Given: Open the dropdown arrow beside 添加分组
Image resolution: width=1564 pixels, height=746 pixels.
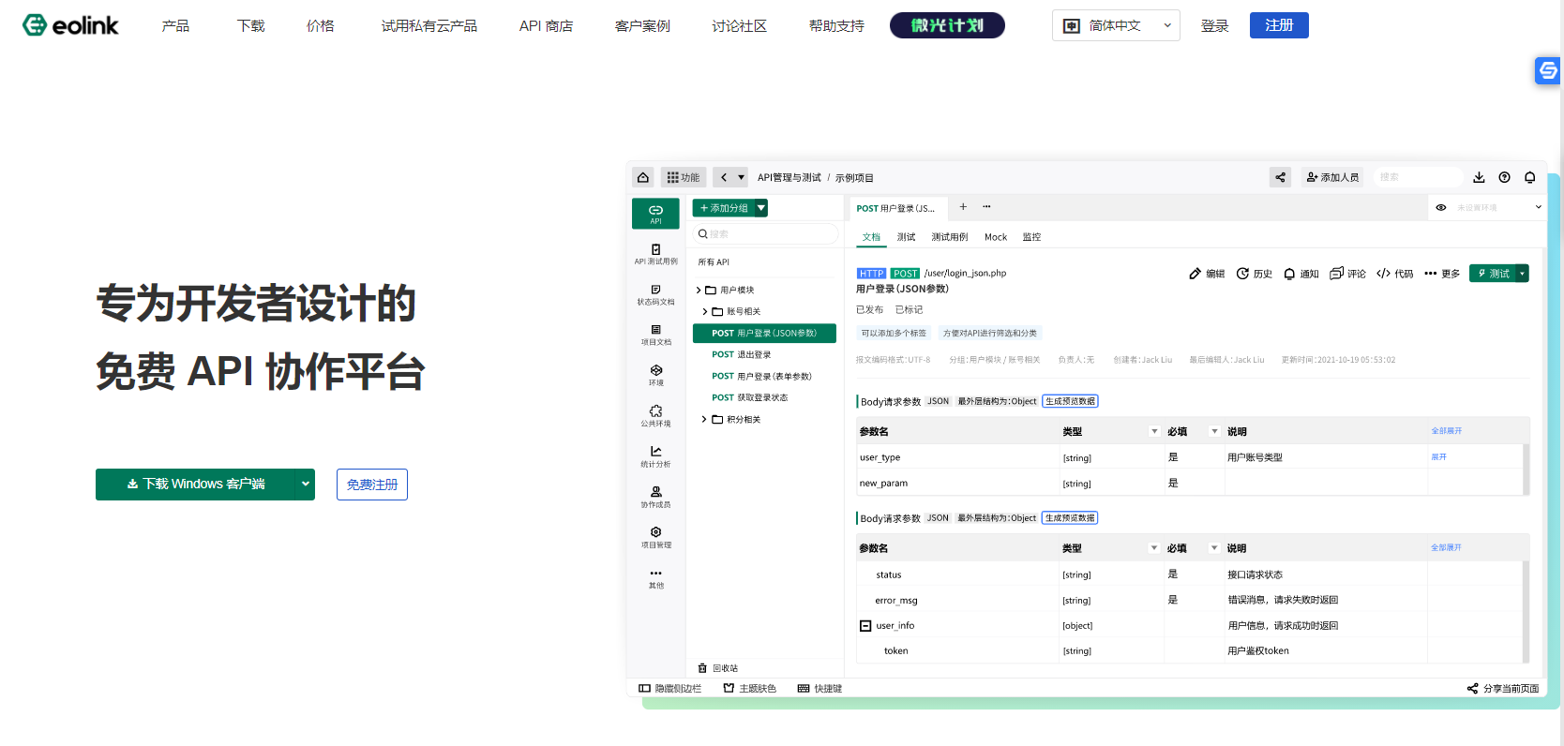Looking at the screenshot, I should point(761,208).
